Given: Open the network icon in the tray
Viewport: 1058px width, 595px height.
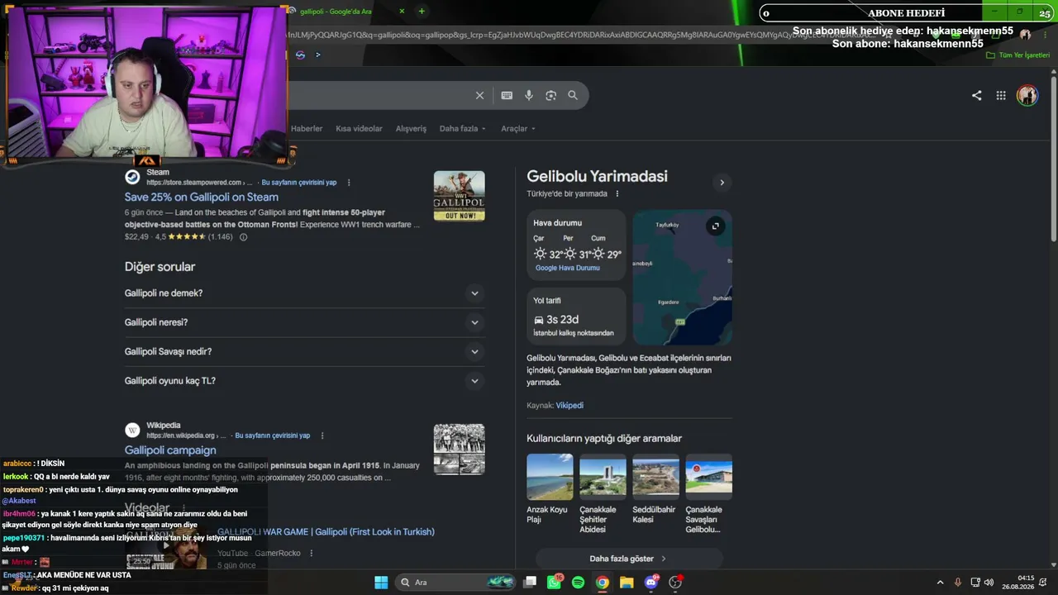Looking at the screenshot, I should coord(975,583).
